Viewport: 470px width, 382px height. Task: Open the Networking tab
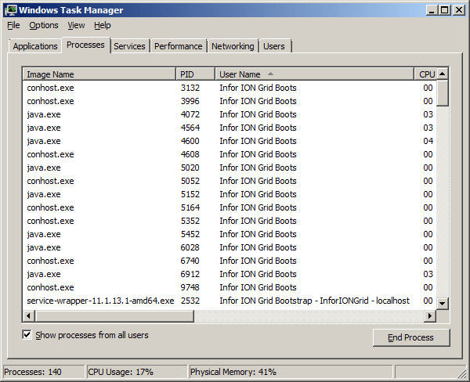233,46
